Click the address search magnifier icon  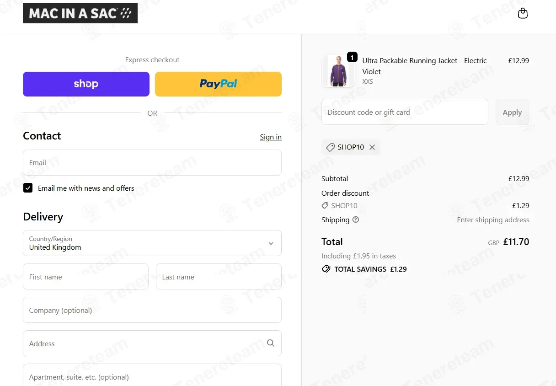271,343
